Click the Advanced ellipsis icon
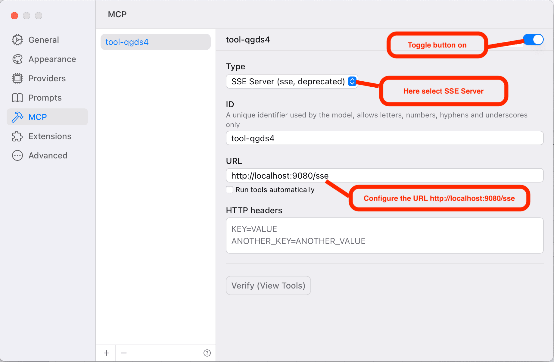Viewport: 554px width, 362px height. (17, 155)
